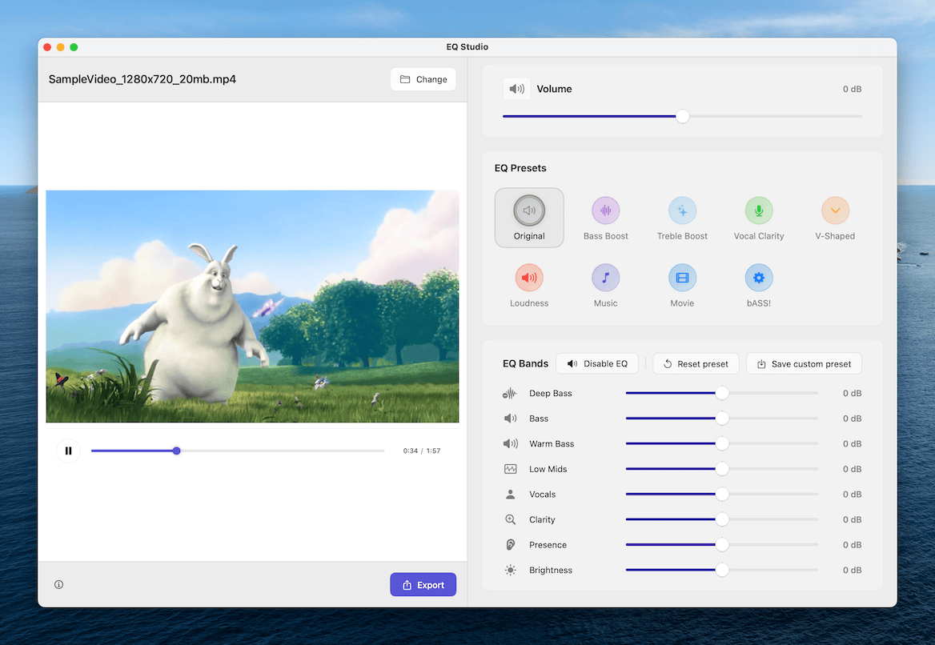
Task: Click the Bass band speaker icon
Action: click(511, 419)
